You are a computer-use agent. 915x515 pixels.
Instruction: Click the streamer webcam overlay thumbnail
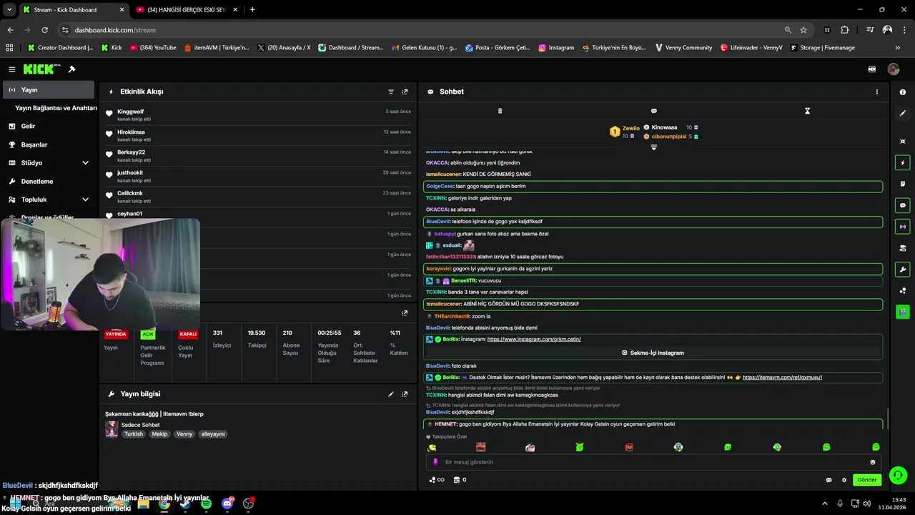[x=100, y=274]
